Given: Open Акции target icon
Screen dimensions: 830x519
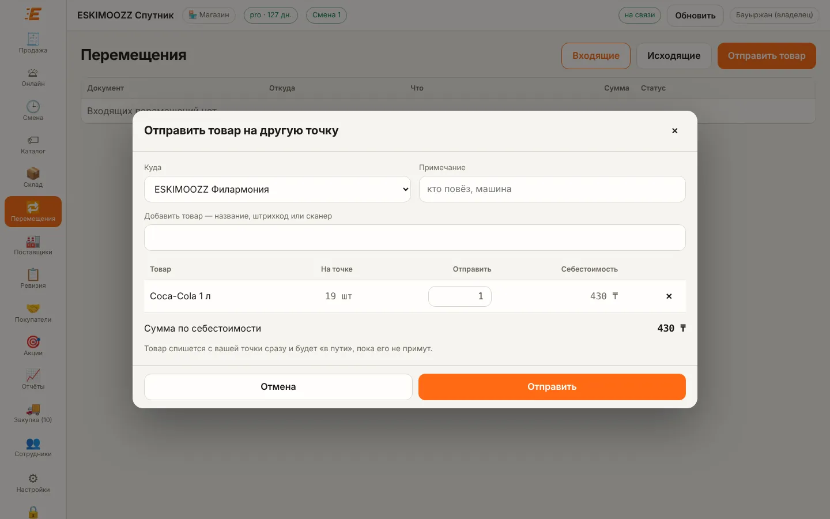Looking at the screenshot, I should (x=33, y=342).
